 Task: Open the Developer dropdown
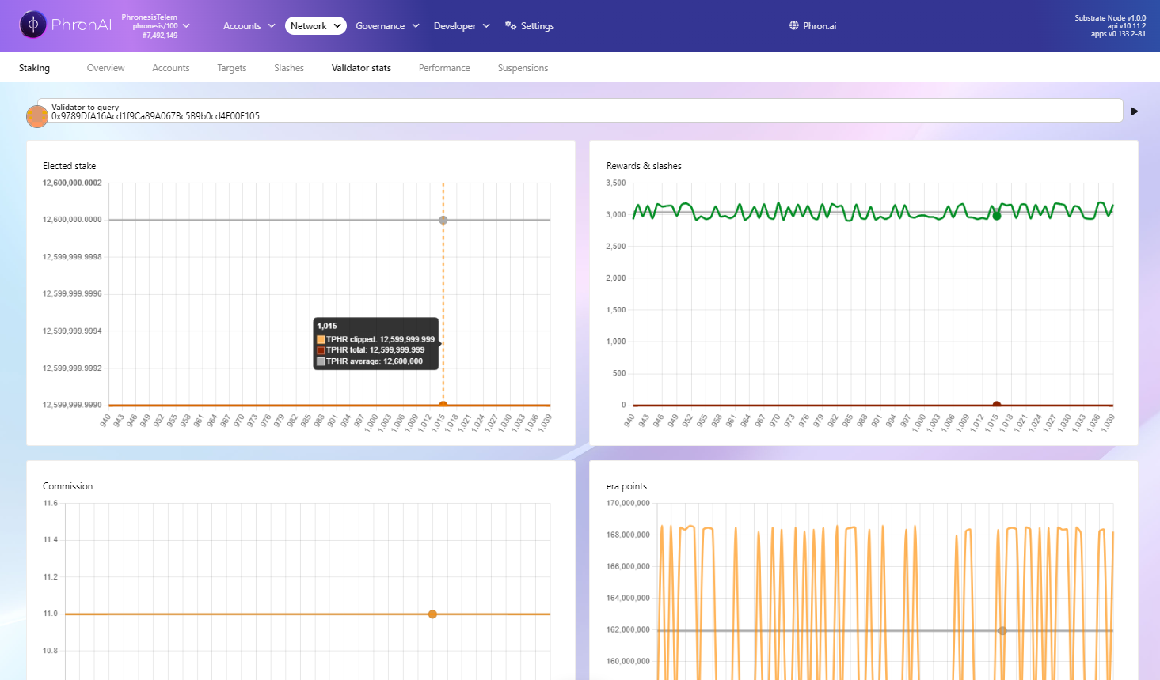coord(461,26)
